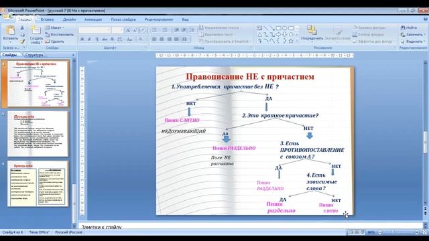Viewport: 429px width, 241px height.
Task: Toggle align text right
Action: pyautogui.click(x=169, y=39)
